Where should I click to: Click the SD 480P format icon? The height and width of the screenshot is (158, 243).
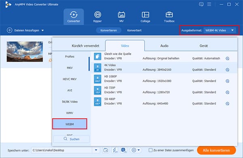pyautogui.click(x=98, y=102)
